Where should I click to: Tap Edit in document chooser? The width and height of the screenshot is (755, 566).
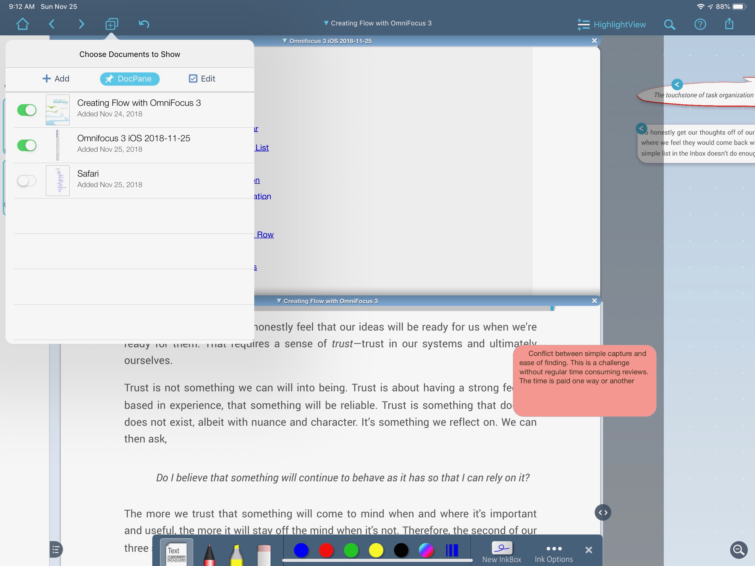(x=202, y=79)
